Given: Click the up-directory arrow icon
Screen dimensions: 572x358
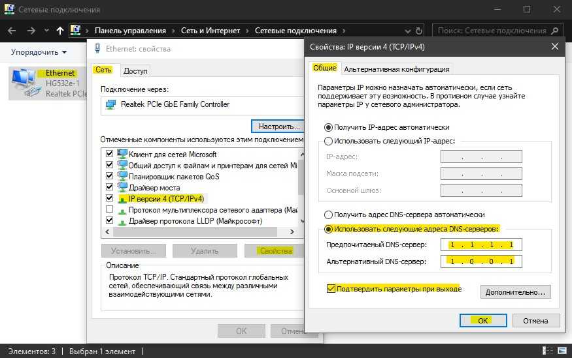Looking at the screenshot, I should point(60,31).
